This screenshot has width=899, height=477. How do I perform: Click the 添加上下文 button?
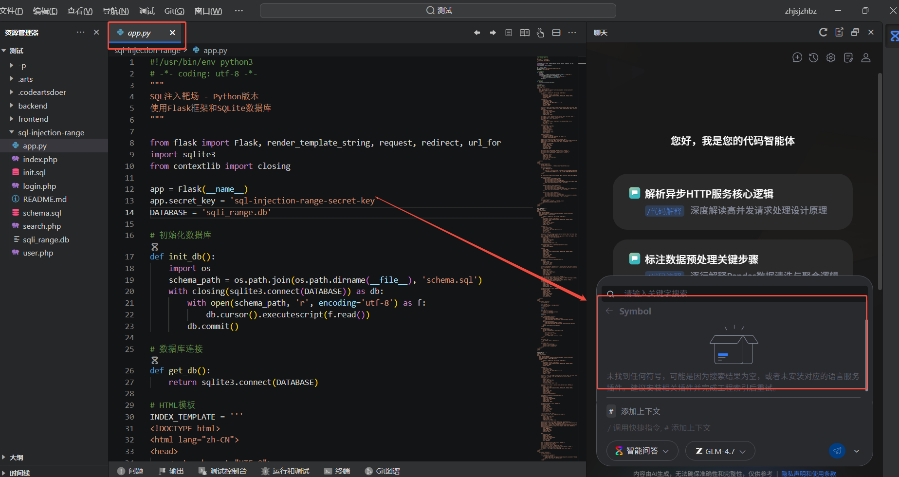pyautogui.click(x=634, y=411)
